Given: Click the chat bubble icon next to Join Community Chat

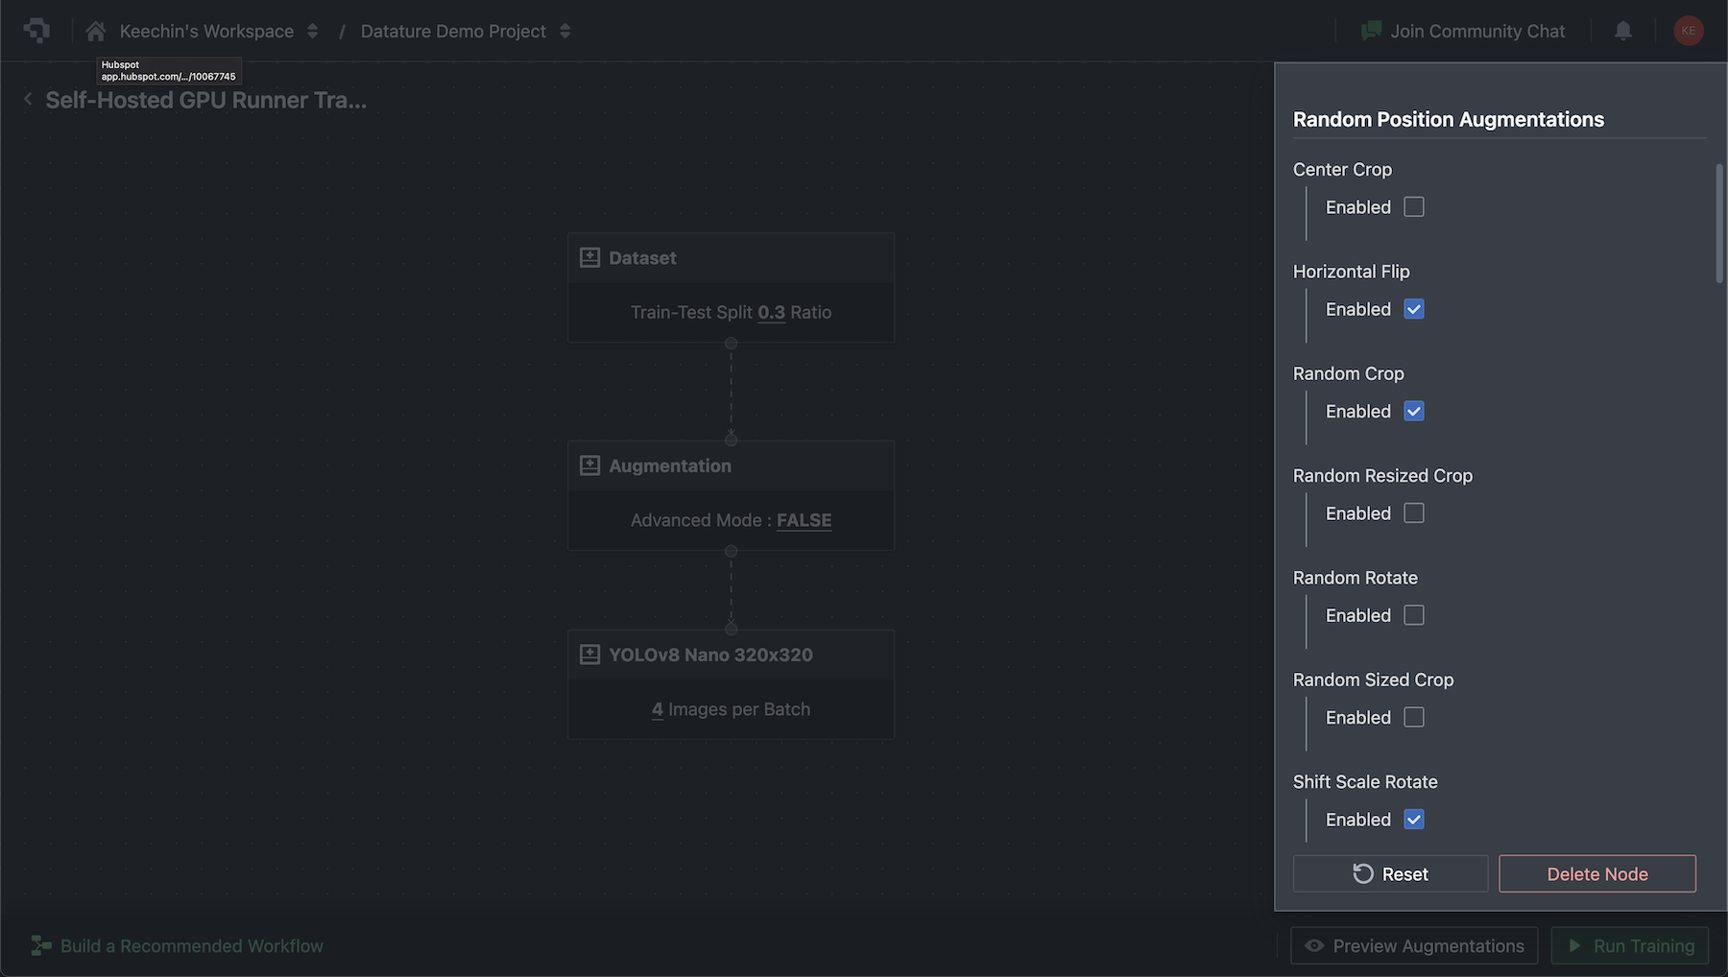Looking at the screenshot, I should click(1371, 30).
